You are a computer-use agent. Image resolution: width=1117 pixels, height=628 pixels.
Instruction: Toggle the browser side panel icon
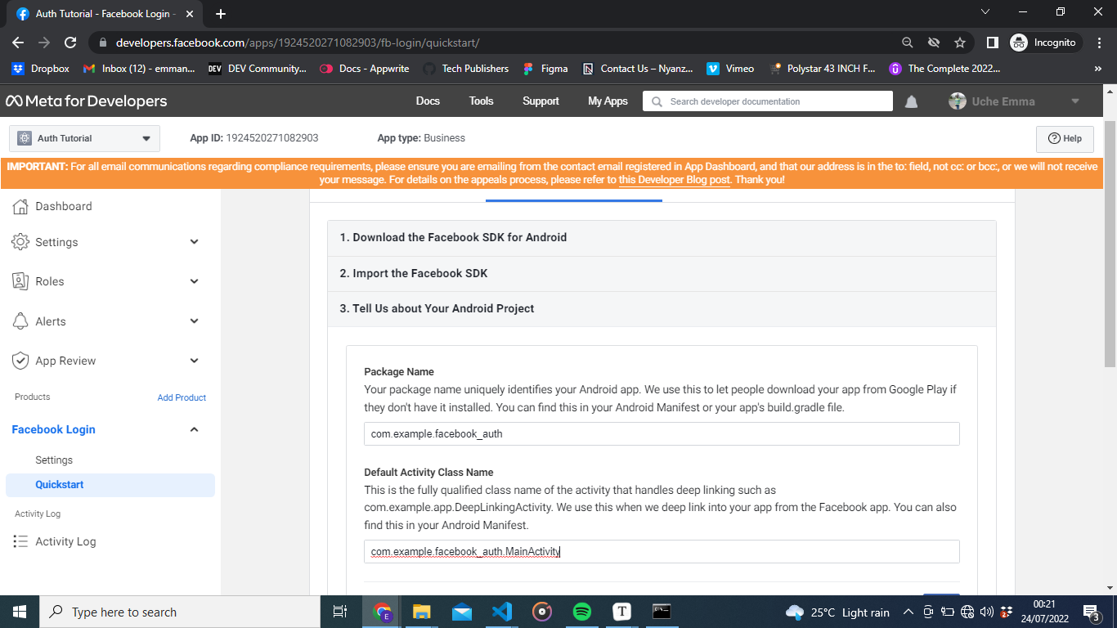click(x=992, y=43)
